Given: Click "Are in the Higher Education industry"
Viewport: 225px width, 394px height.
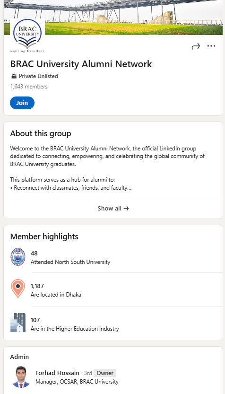Looking at the screenshot, I should [75, 329].
